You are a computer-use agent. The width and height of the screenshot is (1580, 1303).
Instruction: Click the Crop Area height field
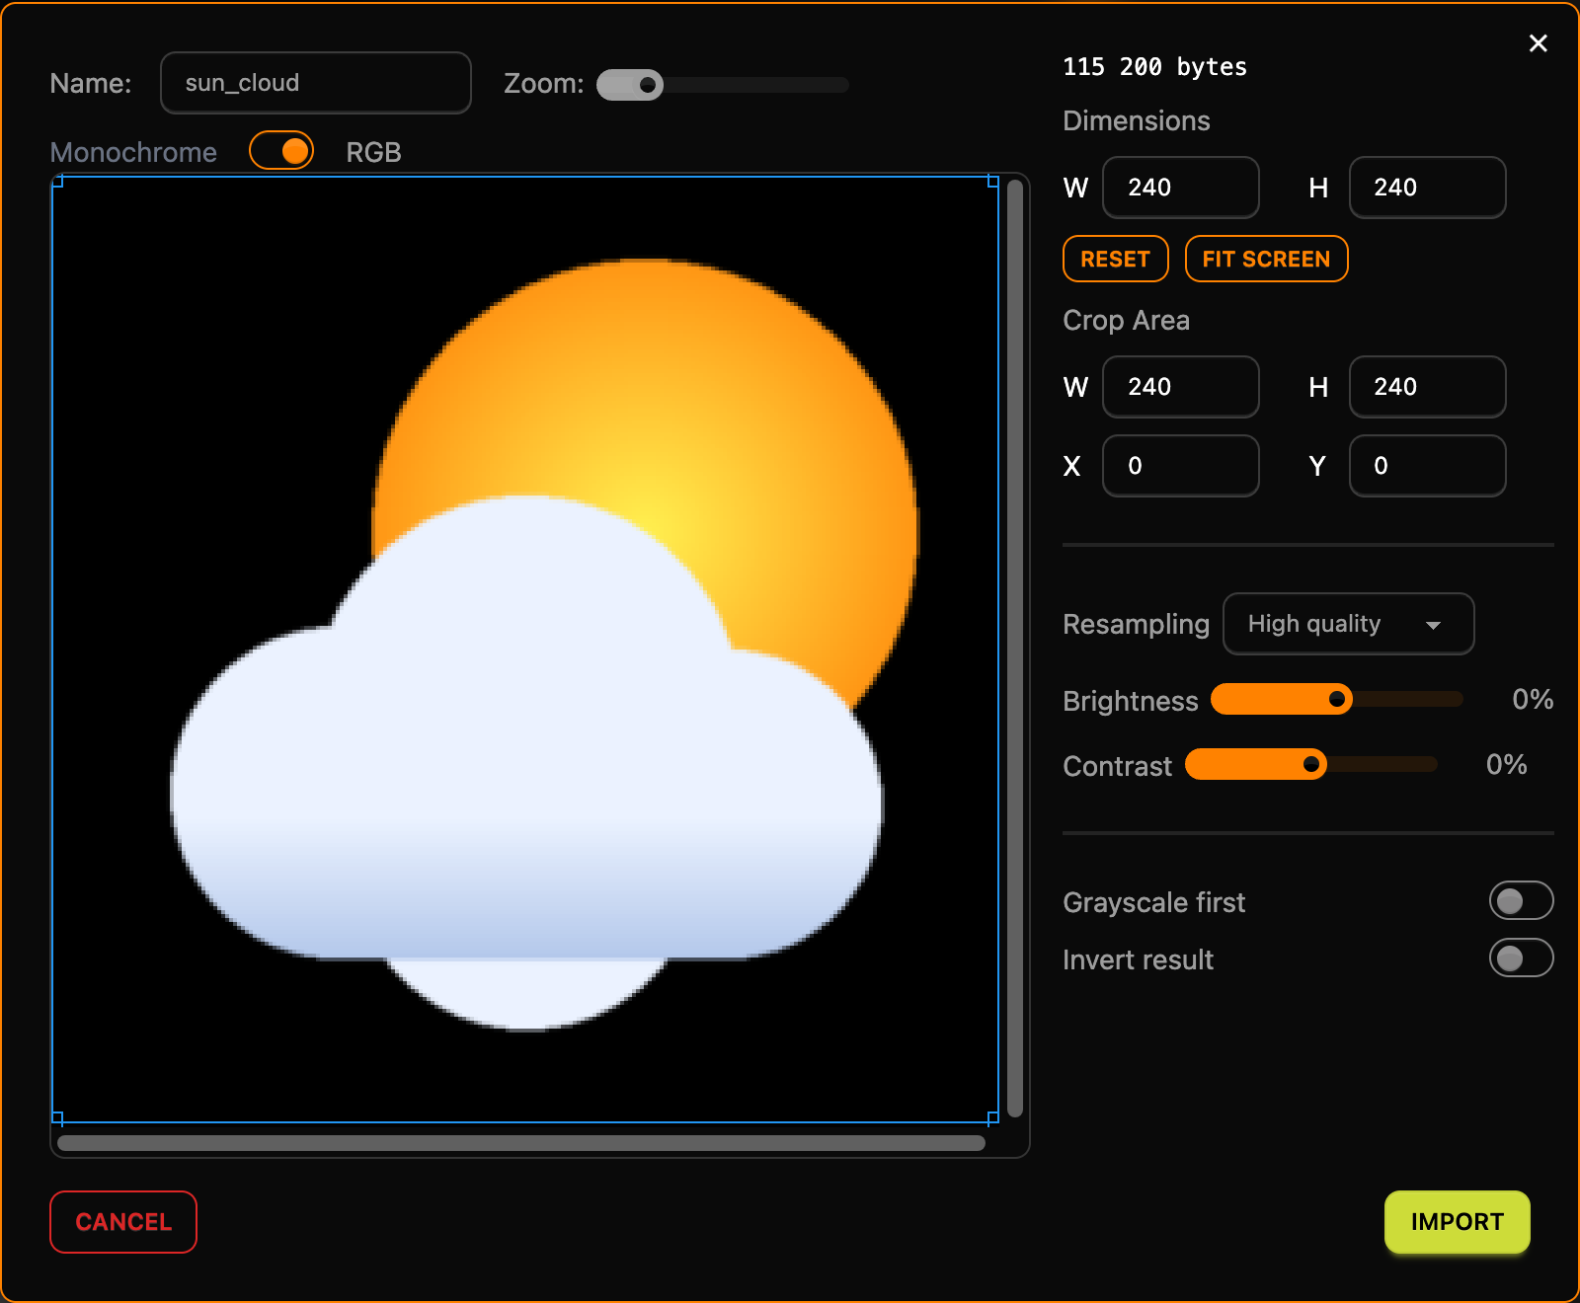tap(1428, 387)
